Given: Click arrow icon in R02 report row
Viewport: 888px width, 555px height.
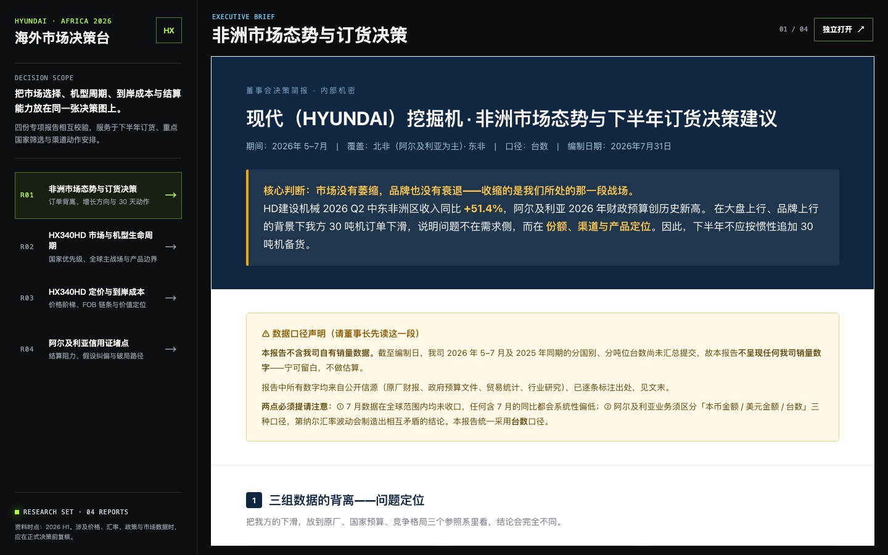Looking at the screenshot, I should 171,247.
